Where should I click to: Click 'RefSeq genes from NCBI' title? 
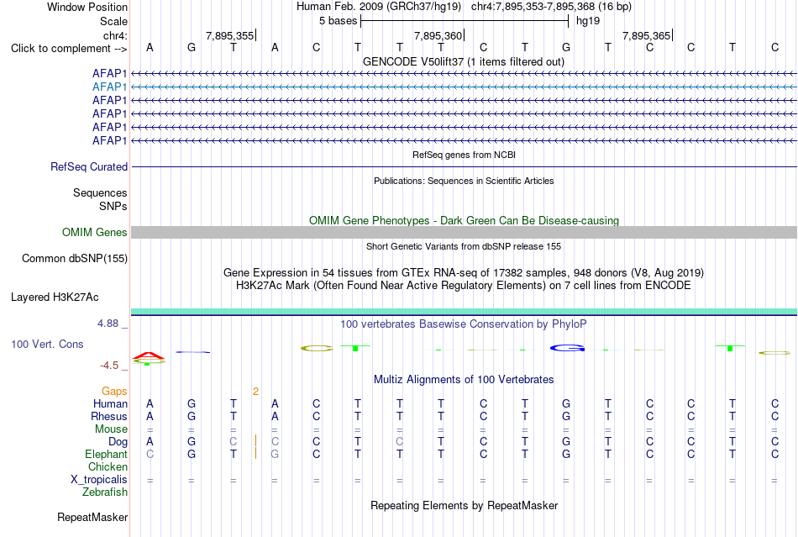(465, 155)
